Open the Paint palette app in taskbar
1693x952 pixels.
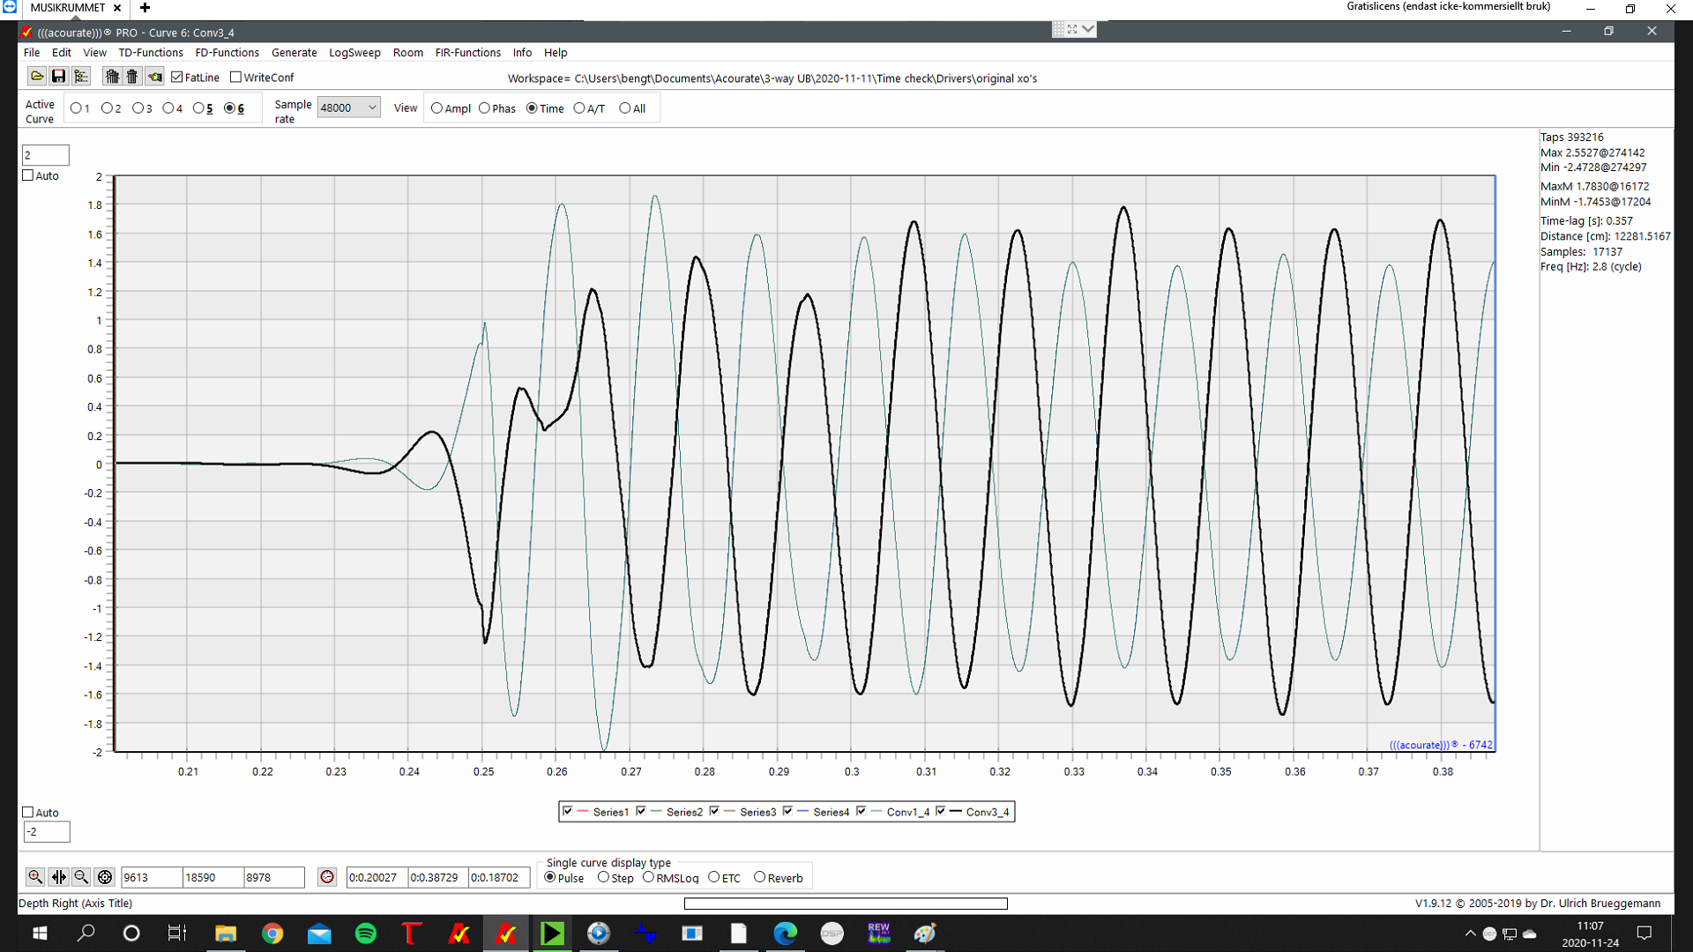tap(925, 933)
